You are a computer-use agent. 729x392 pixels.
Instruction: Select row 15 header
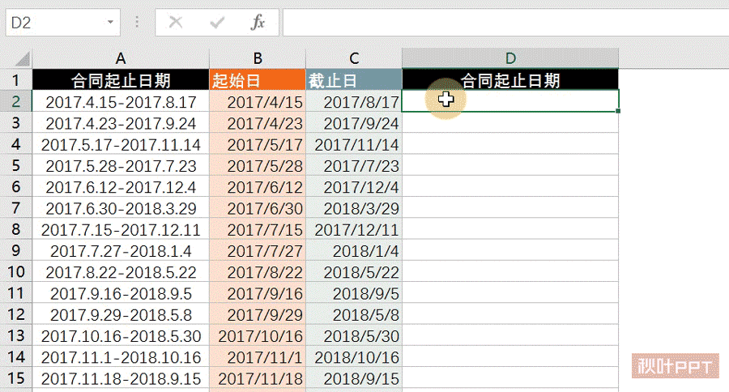(x=16, y=377)
